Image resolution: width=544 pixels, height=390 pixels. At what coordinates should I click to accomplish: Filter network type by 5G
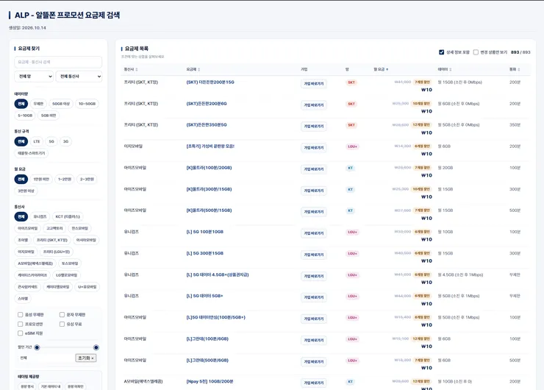pyautogui.click(x=51, y=141)
